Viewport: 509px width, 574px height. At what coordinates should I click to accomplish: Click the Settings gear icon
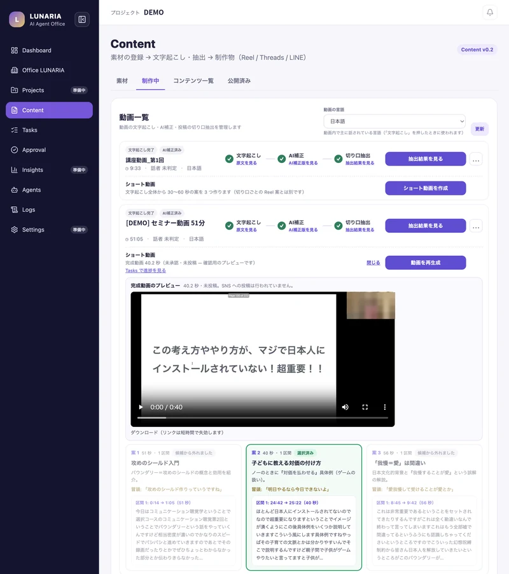tap(14, 230)
